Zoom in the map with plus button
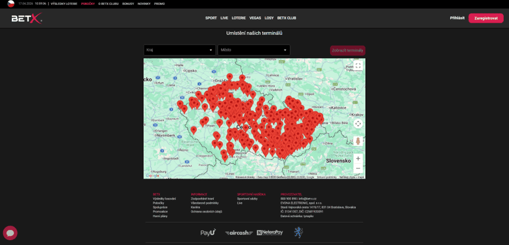Viewport: 509px width, 245px height. click(358, 158)
